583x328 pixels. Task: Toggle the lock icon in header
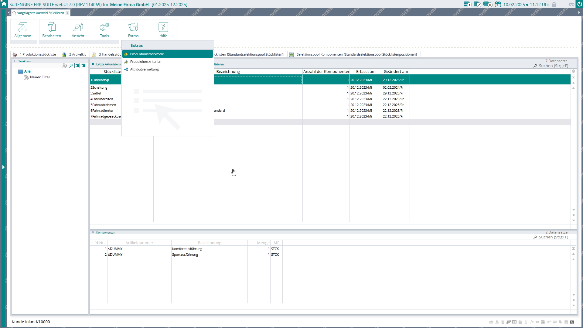[554, 4]
